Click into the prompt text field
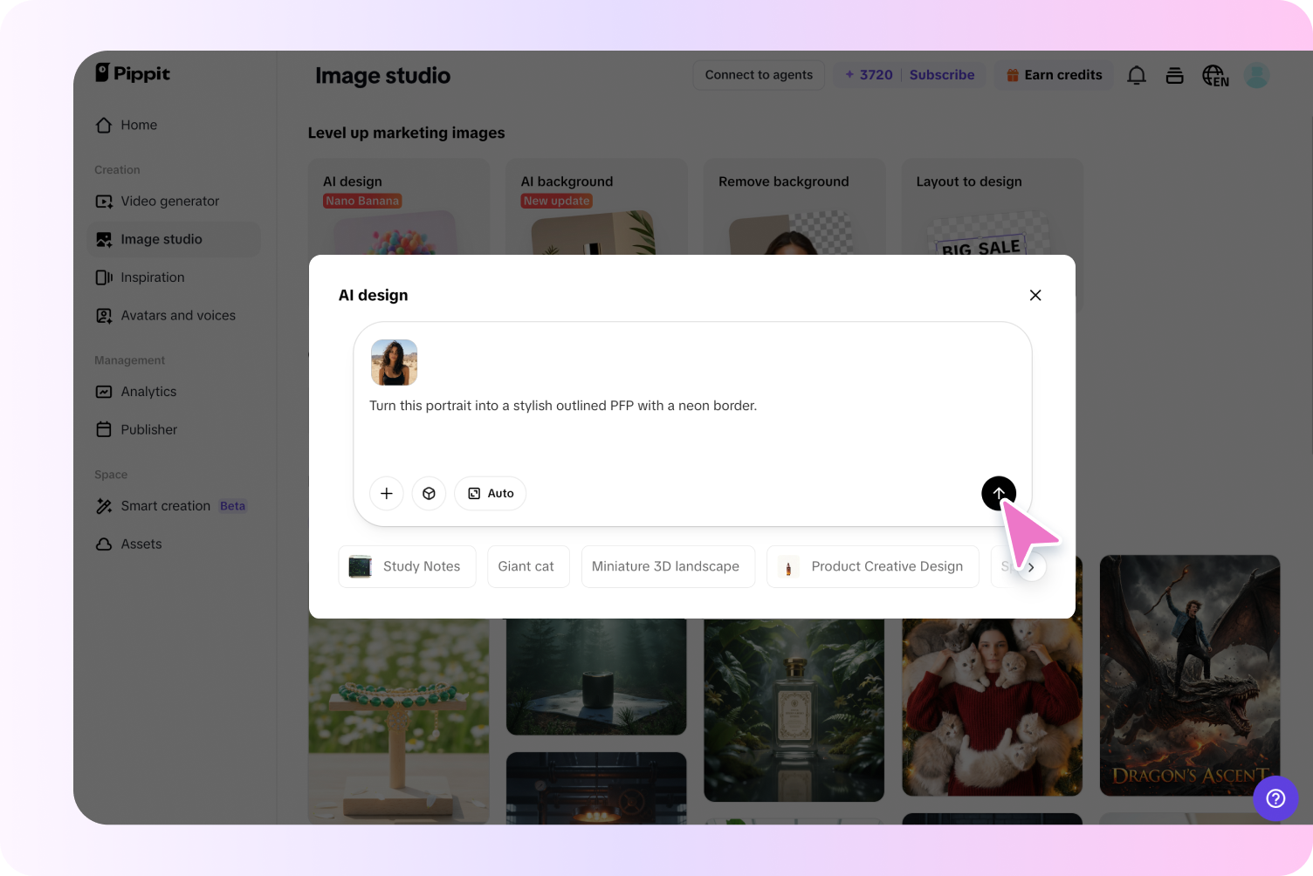1313x876 pixels. [692, 406]
